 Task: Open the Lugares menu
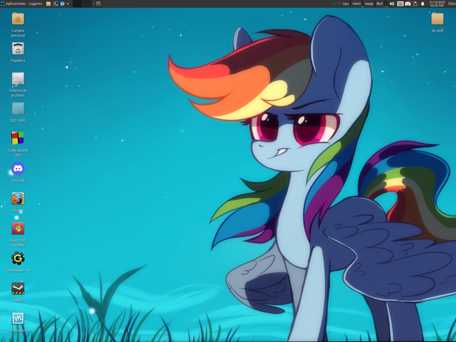click(x=35, y=4)
